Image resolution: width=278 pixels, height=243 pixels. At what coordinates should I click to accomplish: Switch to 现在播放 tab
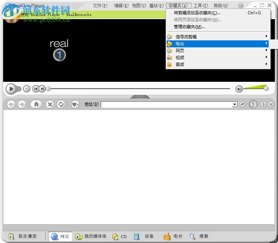click(x=23, y=236)
